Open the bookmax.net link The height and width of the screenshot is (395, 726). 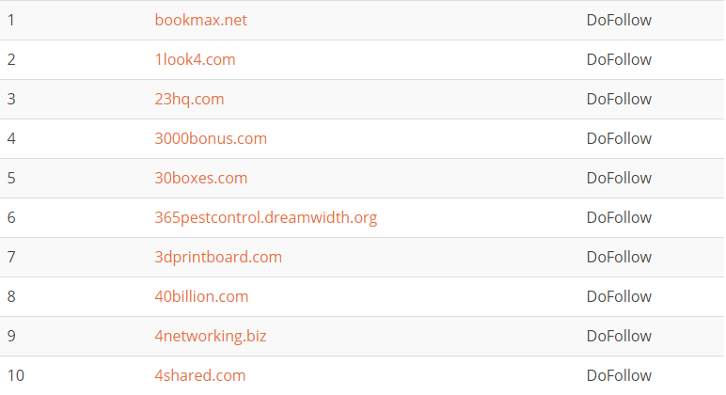(x=201, y=20)
